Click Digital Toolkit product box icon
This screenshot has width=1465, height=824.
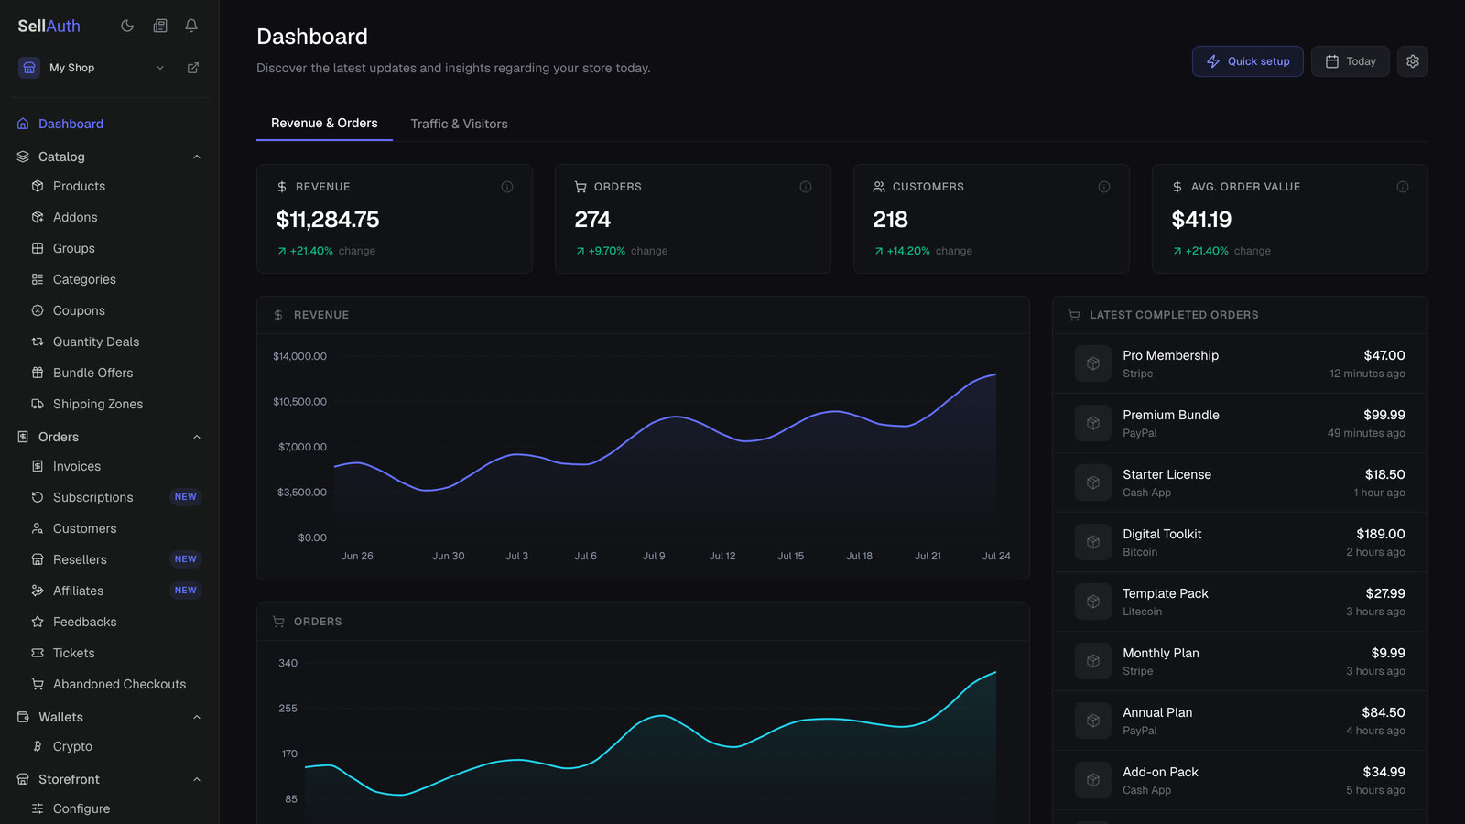click(x=1093, y=542)
